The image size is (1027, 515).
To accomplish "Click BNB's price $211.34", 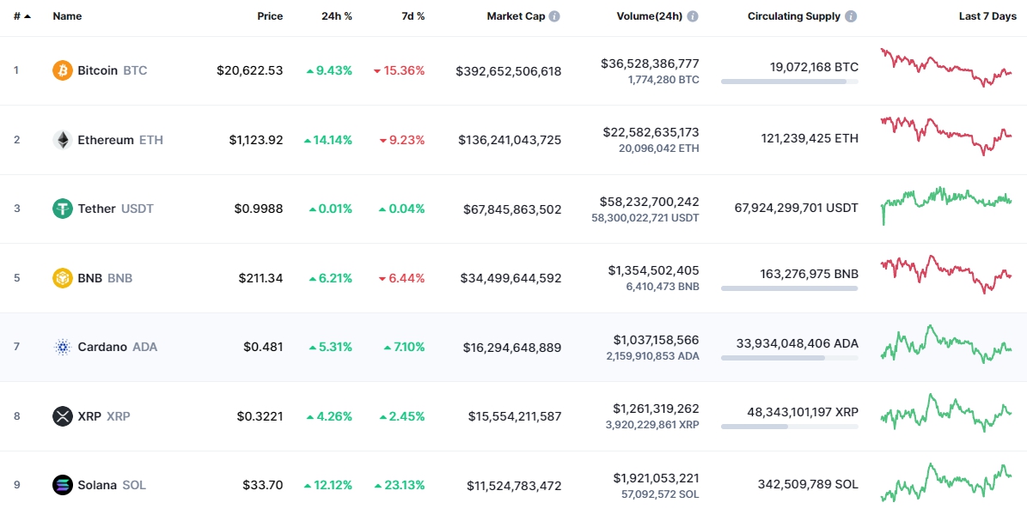I will point(260,278).
